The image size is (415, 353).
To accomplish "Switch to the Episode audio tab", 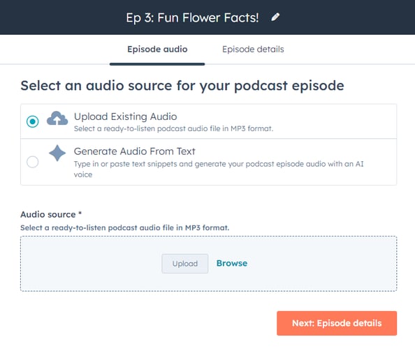I will [157, 50].
